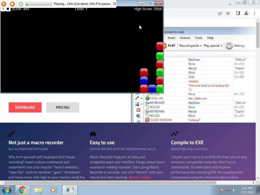Open the Chrome profile avatar

click(246, 13)
